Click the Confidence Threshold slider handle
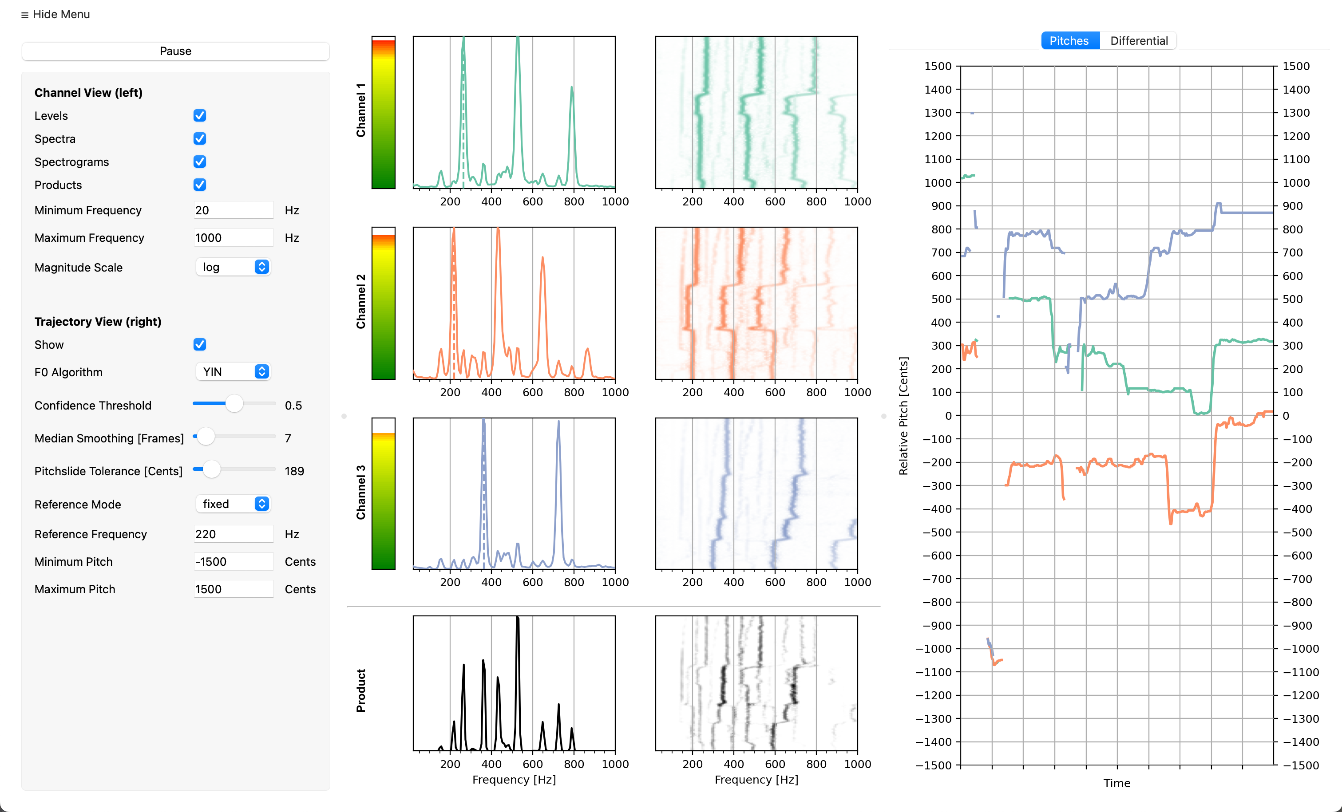The image size is (1342, 812). pos(234,404)
